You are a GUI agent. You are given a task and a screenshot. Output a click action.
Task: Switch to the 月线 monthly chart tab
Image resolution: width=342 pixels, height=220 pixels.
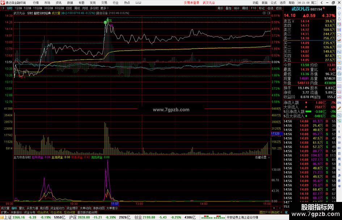pos(85,8)
